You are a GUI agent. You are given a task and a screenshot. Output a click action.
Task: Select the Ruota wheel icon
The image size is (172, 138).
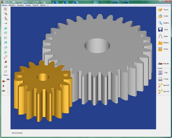(160, 49)
